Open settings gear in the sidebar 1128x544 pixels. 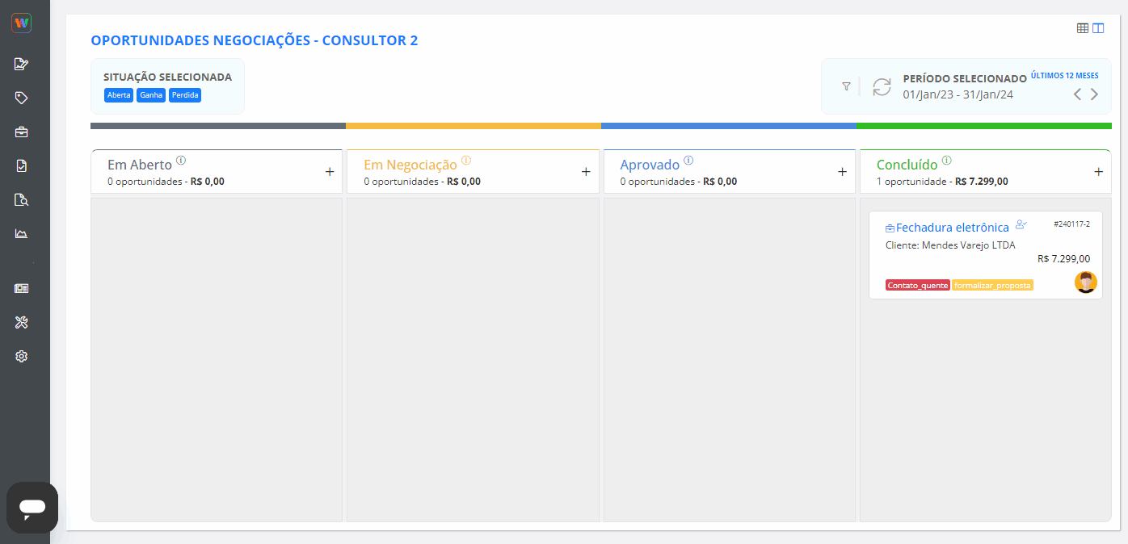point(22,356)
